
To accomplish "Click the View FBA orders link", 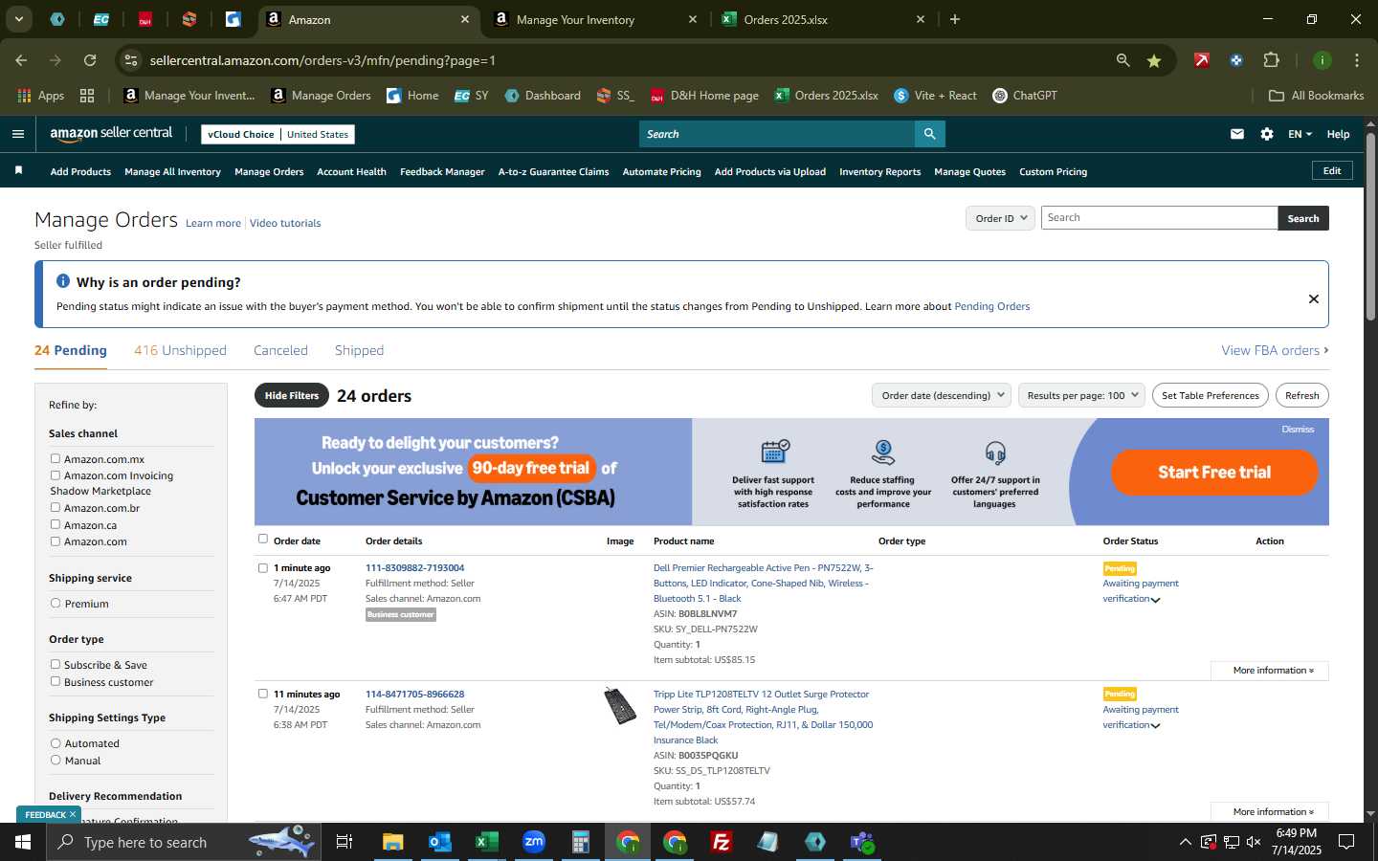I will [1275, 350].
